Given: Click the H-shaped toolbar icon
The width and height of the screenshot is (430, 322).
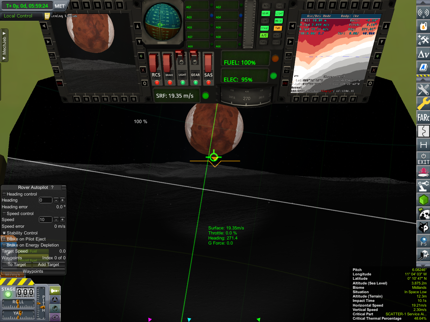Looking at the screenshot, I should coord(423,145).
